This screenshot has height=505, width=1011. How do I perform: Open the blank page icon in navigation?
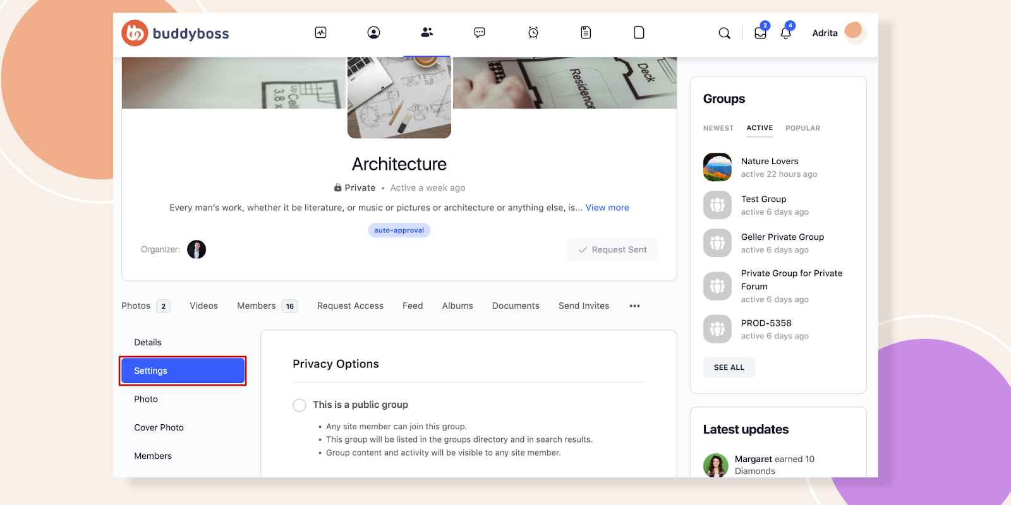pyautogui.click(x=639, y=33)
